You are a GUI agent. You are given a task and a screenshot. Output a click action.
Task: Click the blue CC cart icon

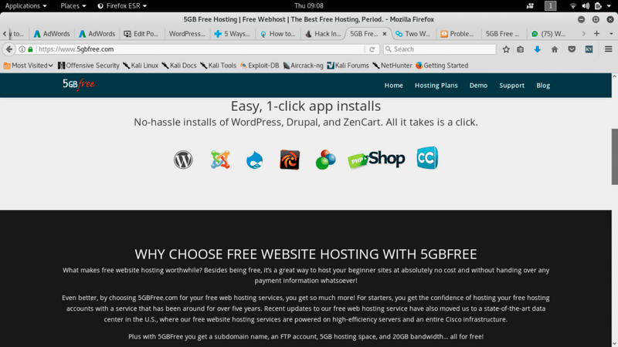427,158
